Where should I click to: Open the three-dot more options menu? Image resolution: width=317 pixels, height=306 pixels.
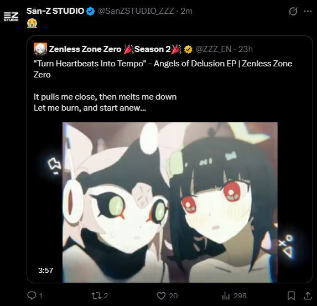[x=308, y=11]
